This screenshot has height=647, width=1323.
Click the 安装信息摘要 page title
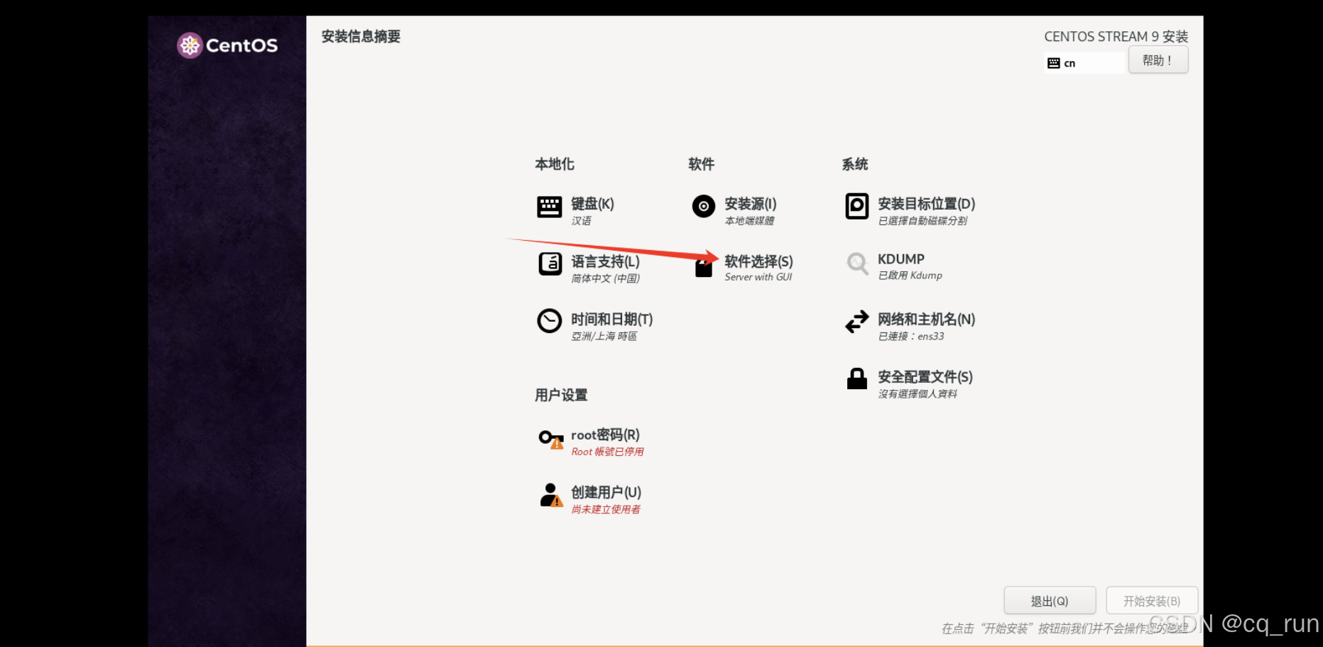point(361,36)
